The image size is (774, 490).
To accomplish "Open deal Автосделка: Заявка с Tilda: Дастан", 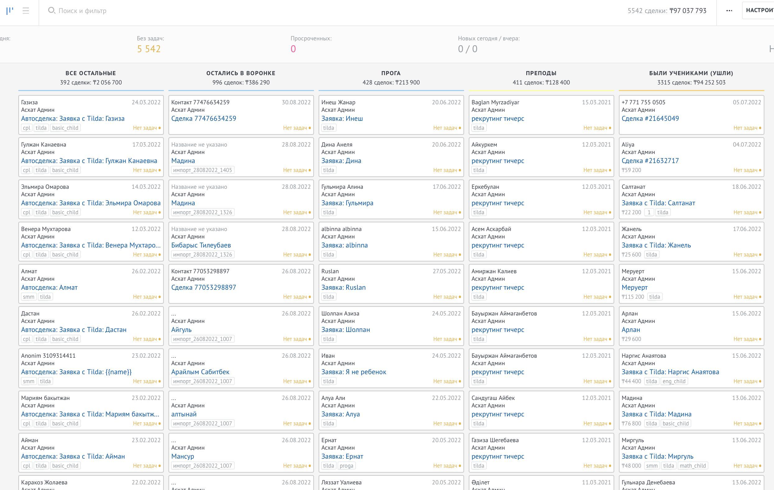I will [74, 330].
